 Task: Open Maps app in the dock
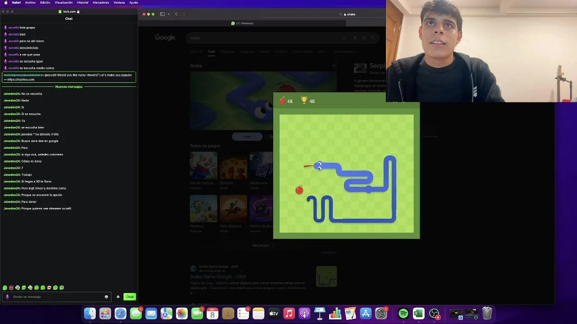point(166,313)
